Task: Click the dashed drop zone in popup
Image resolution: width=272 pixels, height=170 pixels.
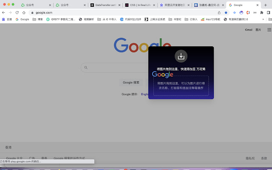Action: [x=181, y=86]
